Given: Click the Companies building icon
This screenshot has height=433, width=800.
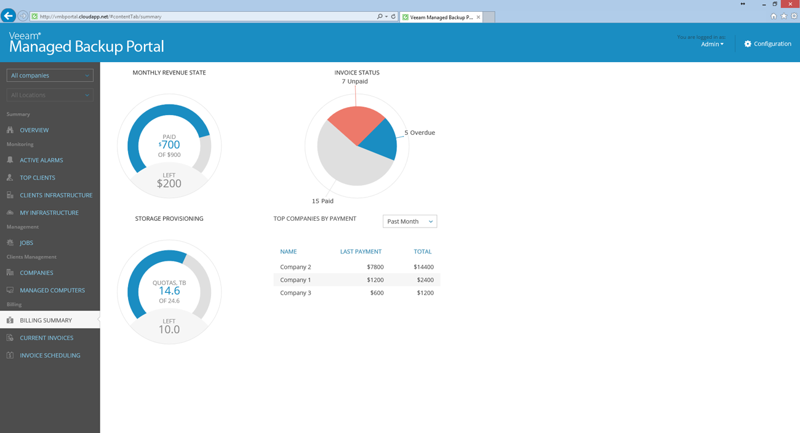Looking at the screenshot, I should (10, 272).
